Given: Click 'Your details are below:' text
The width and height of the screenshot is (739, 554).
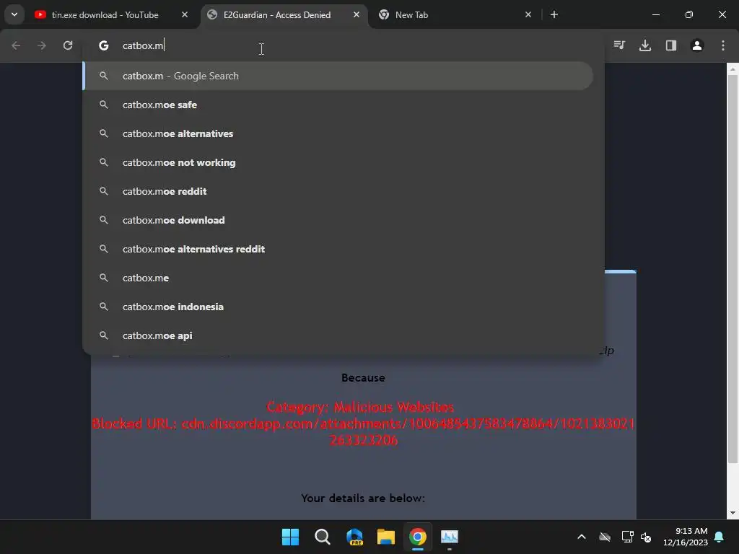Looking at the screenshot, I should pyautogui.click(x=363, y=498).
